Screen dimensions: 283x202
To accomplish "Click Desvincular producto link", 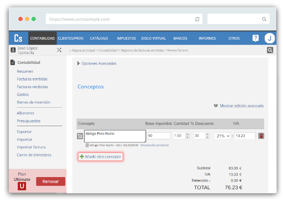I will point(154,145).
